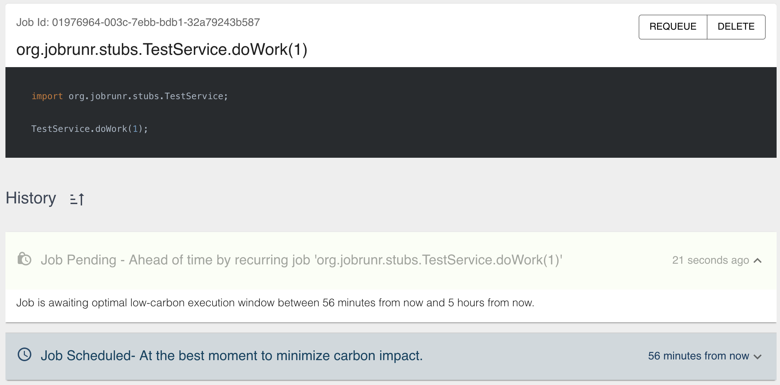Click the DELETE button
This screenshot has width=780, height=385.
tap(736, 27)
